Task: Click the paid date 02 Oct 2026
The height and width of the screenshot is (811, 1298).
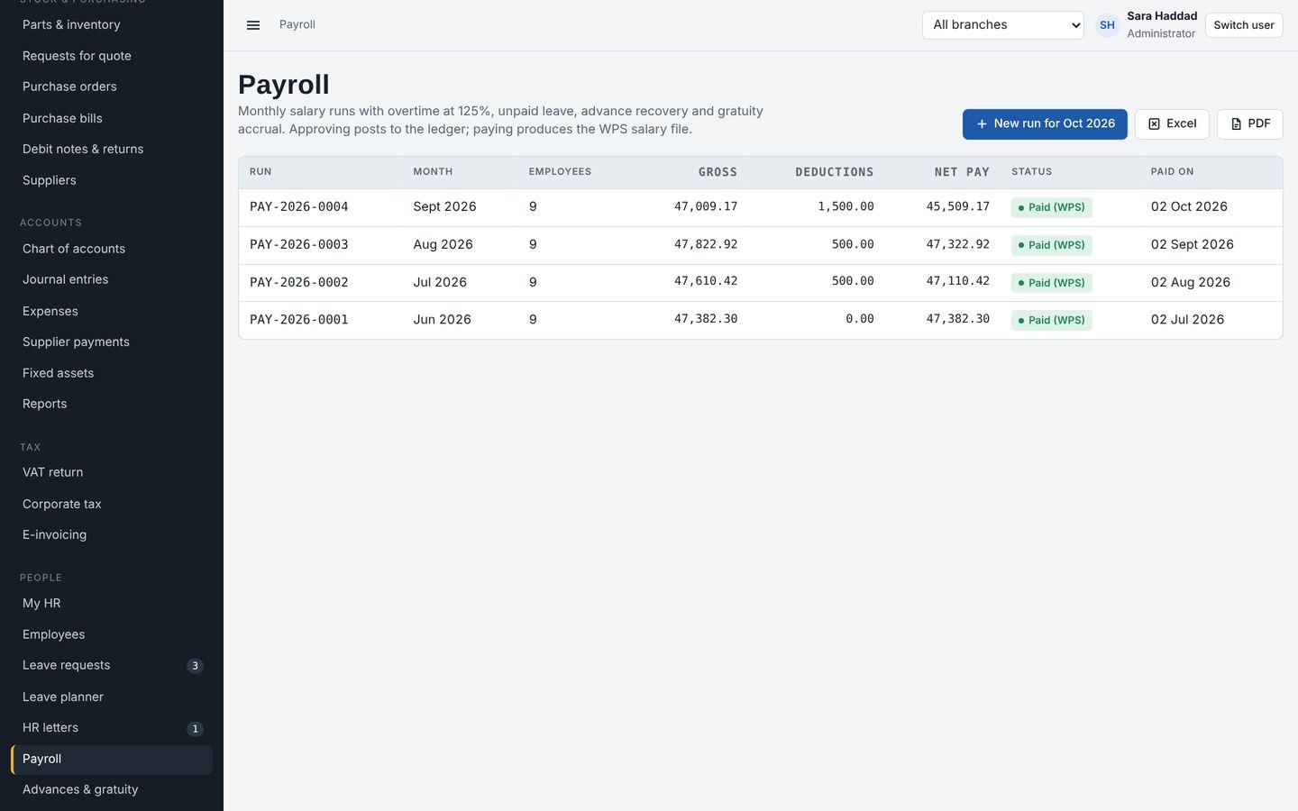Action: (1189, 206)
